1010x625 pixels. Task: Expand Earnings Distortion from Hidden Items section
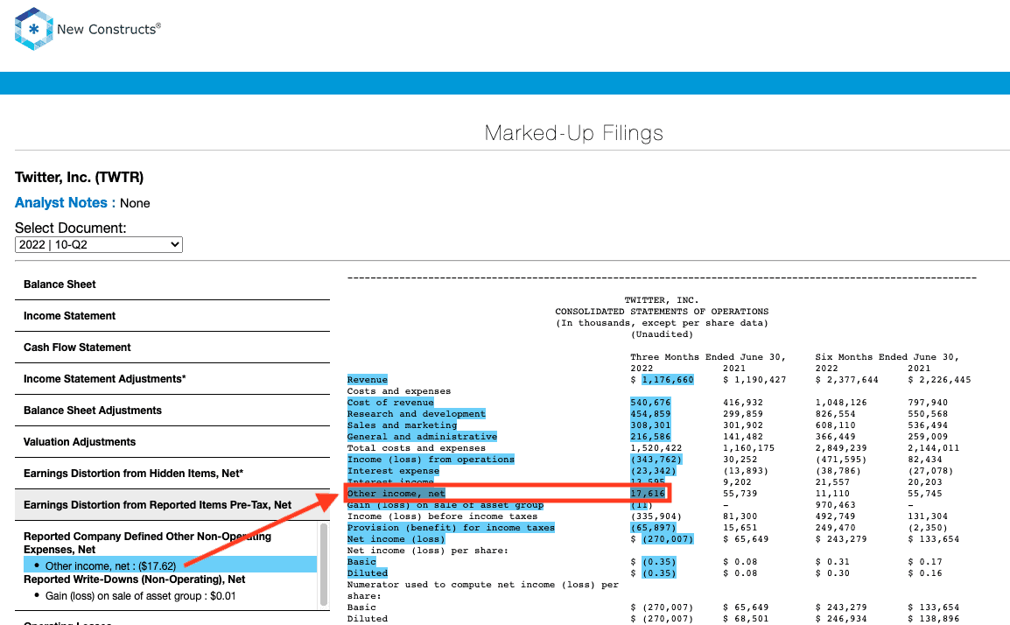tap(172, 474)
